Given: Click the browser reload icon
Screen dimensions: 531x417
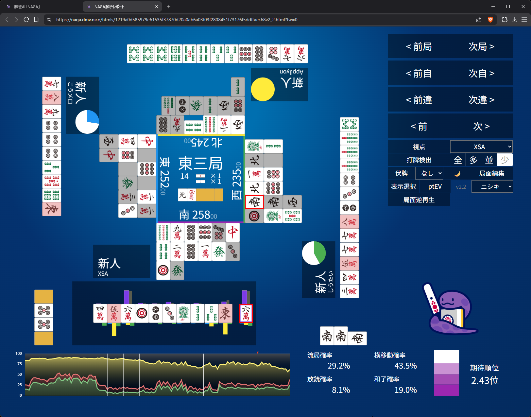Looking at the screenshot, I should click(26, 20).
